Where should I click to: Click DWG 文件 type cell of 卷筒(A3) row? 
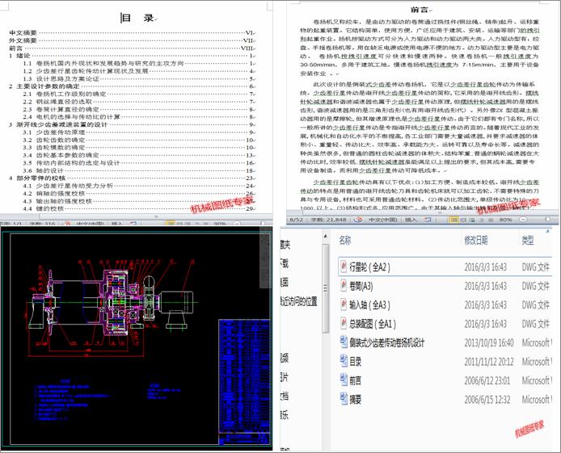(x=536, y=286)
